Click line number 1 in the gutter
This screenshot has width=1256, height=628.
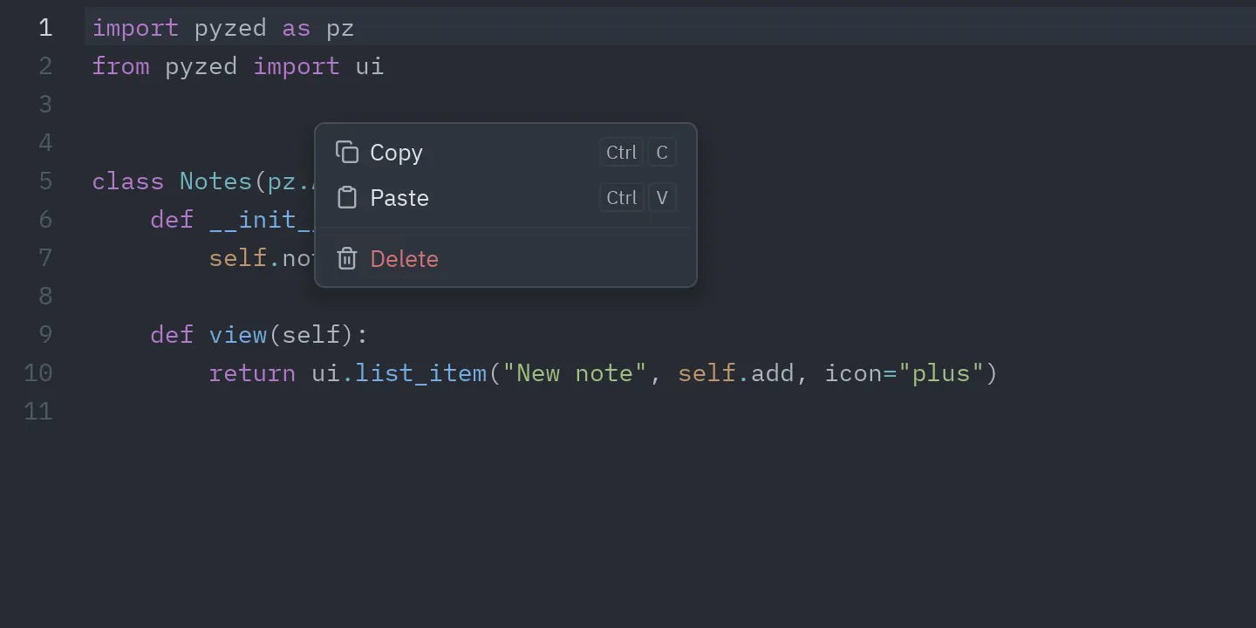coord(45,28)
